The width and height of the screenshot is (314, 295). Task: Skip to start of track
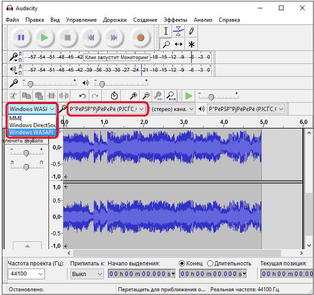(91, 37)
